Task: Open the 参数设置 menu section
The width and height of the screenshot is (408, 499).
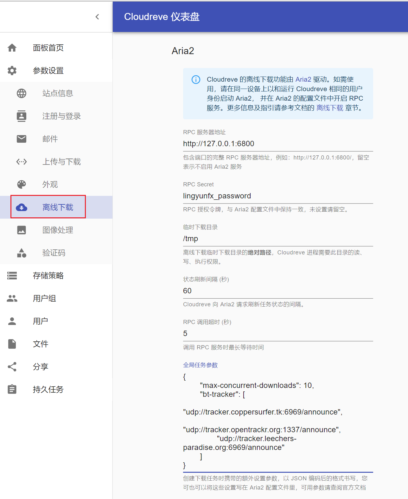Action: coord(56,71)
